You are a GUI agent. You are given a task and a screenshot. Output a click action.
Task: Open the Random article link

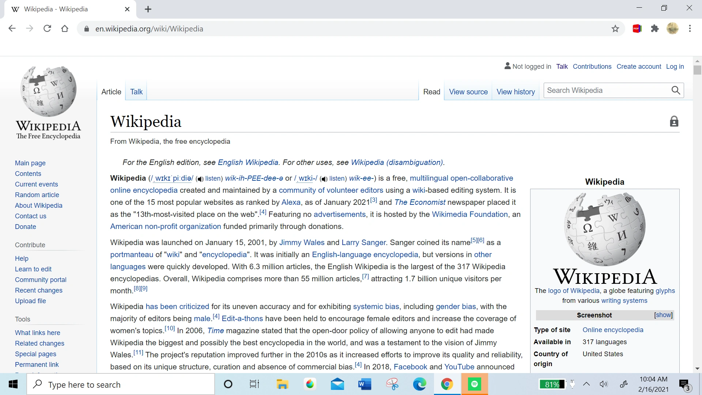(x=37, y=195)
